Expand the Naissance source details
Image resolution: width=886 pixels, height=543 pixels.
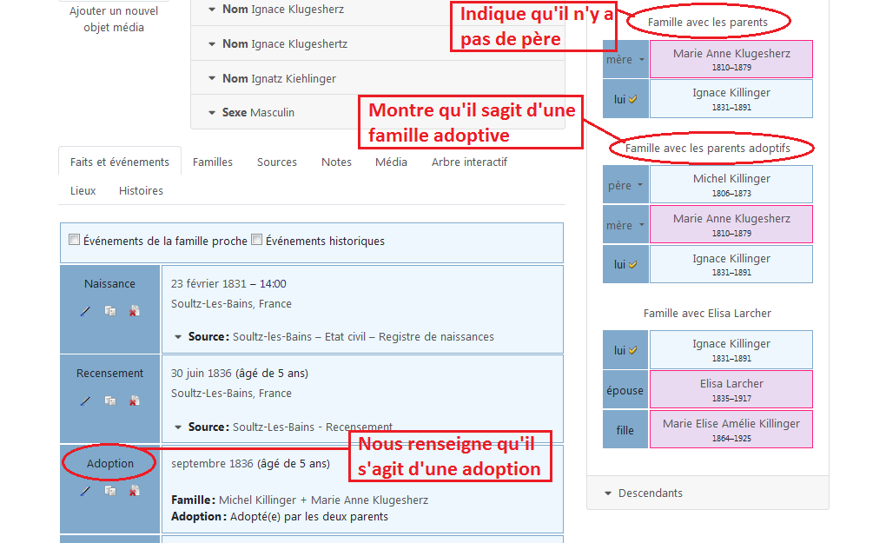178,337
